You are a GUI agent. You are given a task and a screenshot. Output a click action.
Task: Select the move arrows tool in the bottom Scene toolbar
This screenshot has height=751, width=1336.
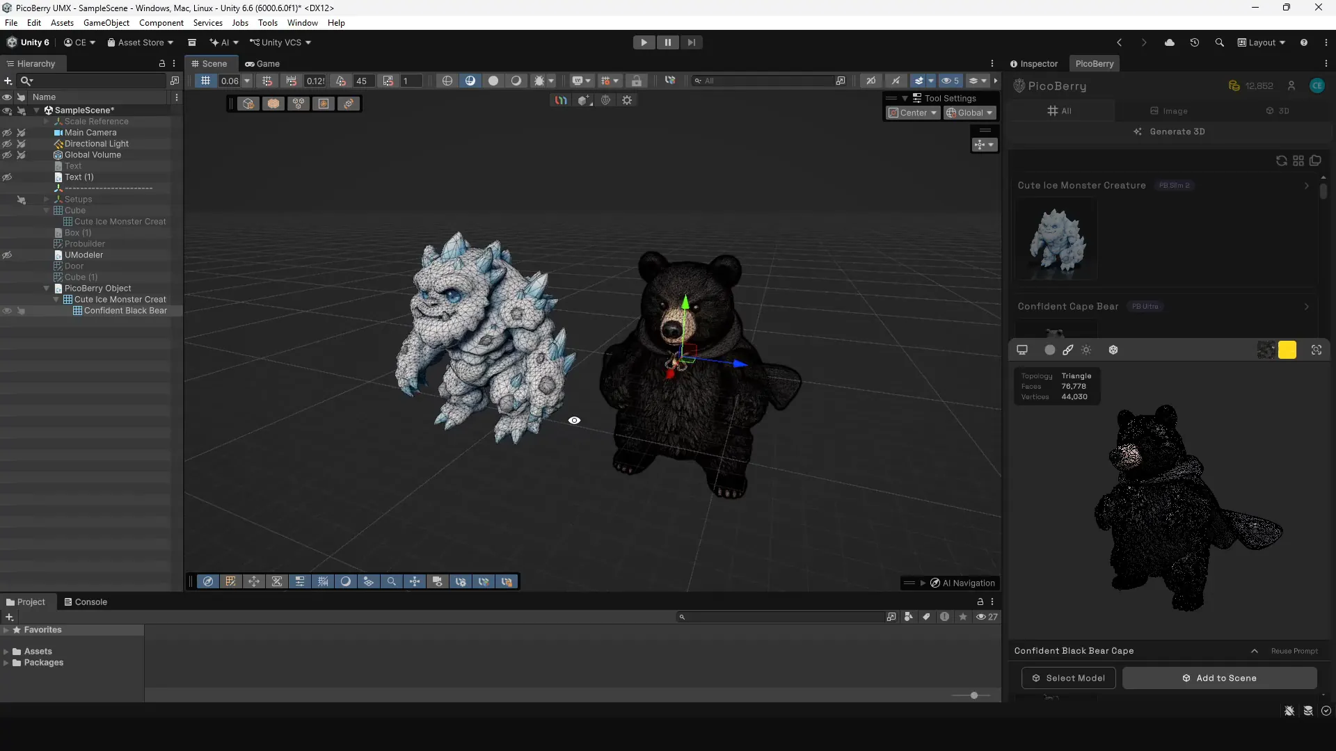tap(254, 582)
